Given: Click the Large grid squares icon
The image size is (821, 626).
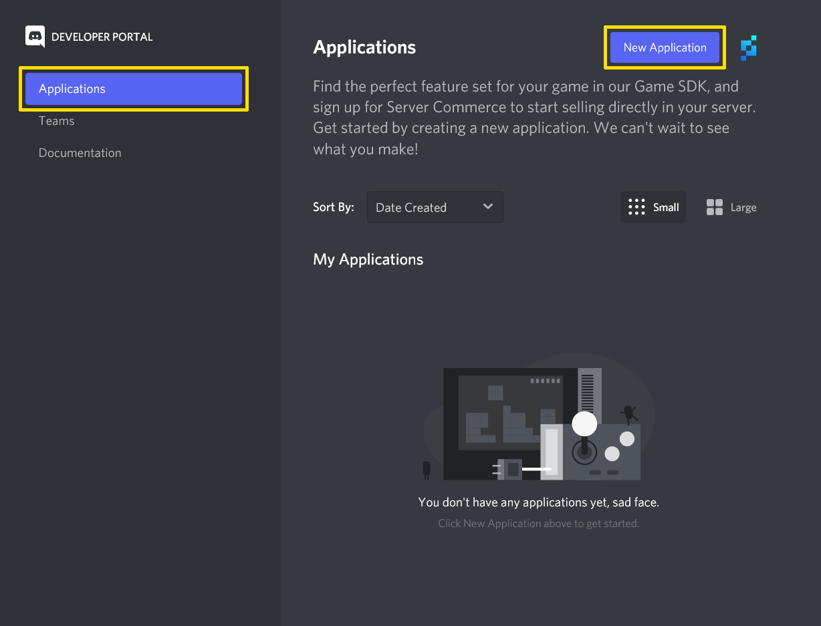Looking at the screenshot, I should click(715, 207).
